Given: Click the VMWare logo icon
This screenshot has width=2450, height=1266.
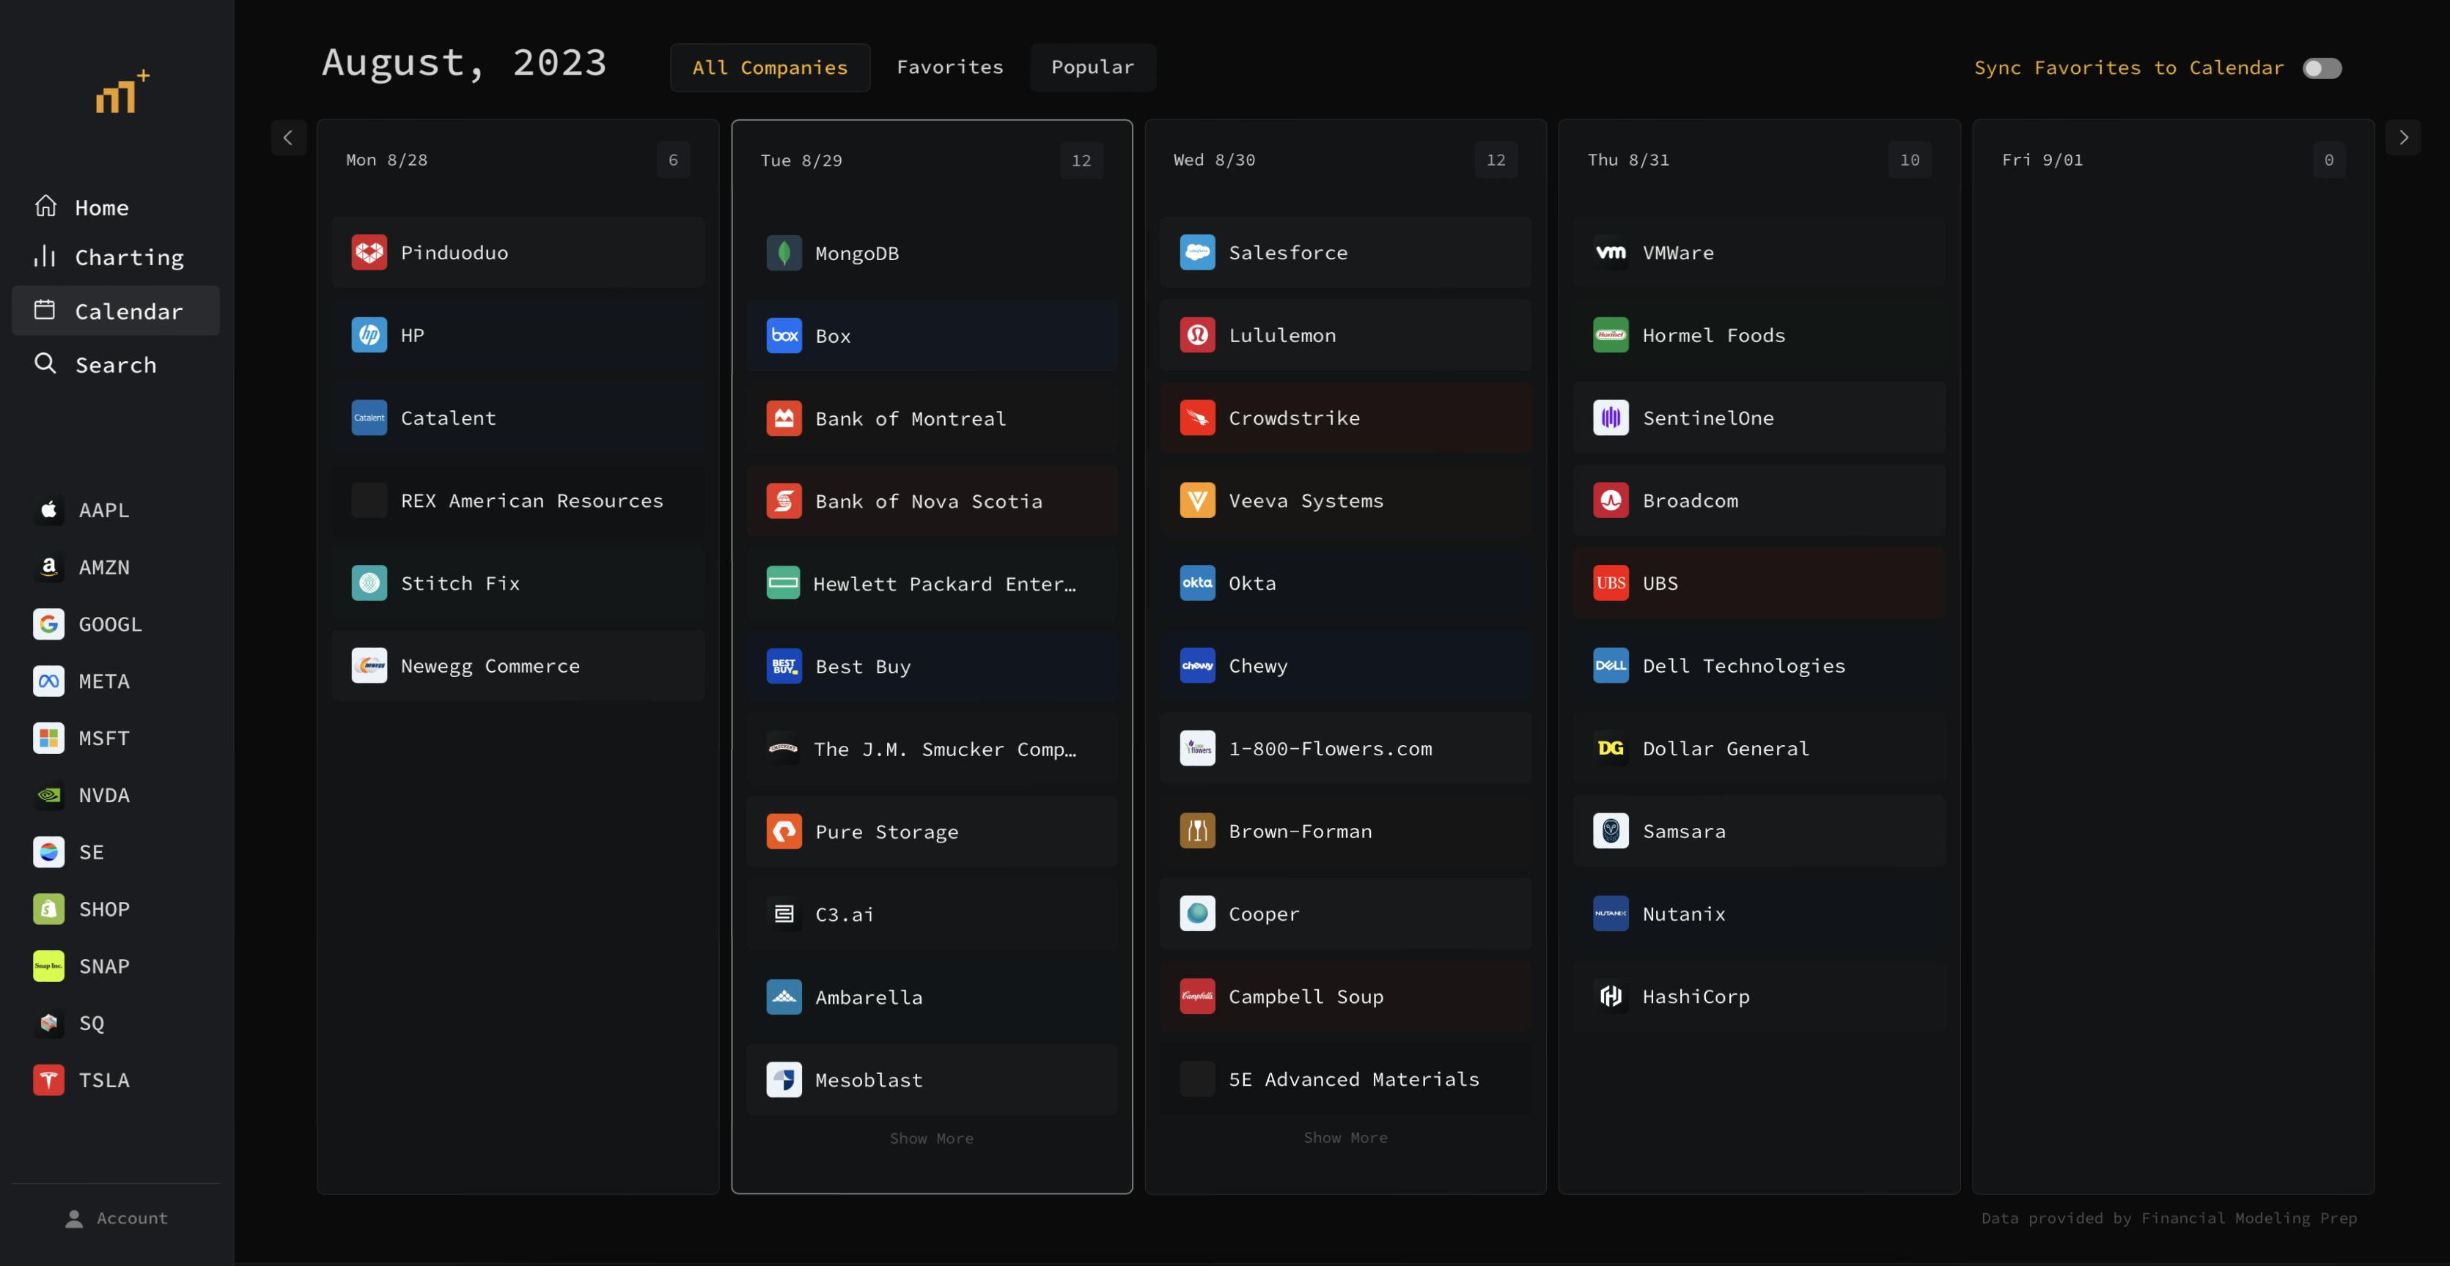Looking at the screenshot, I should coord(1611,253).
